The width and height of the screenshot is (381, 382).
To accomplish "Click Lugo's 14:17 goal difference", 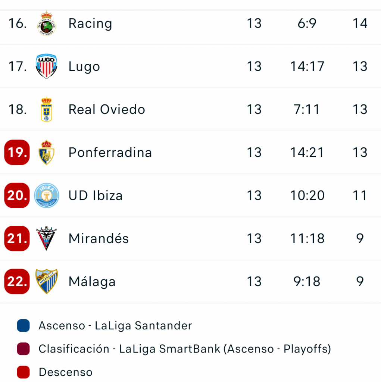I will pyautogui.click(x=307, y=66).
